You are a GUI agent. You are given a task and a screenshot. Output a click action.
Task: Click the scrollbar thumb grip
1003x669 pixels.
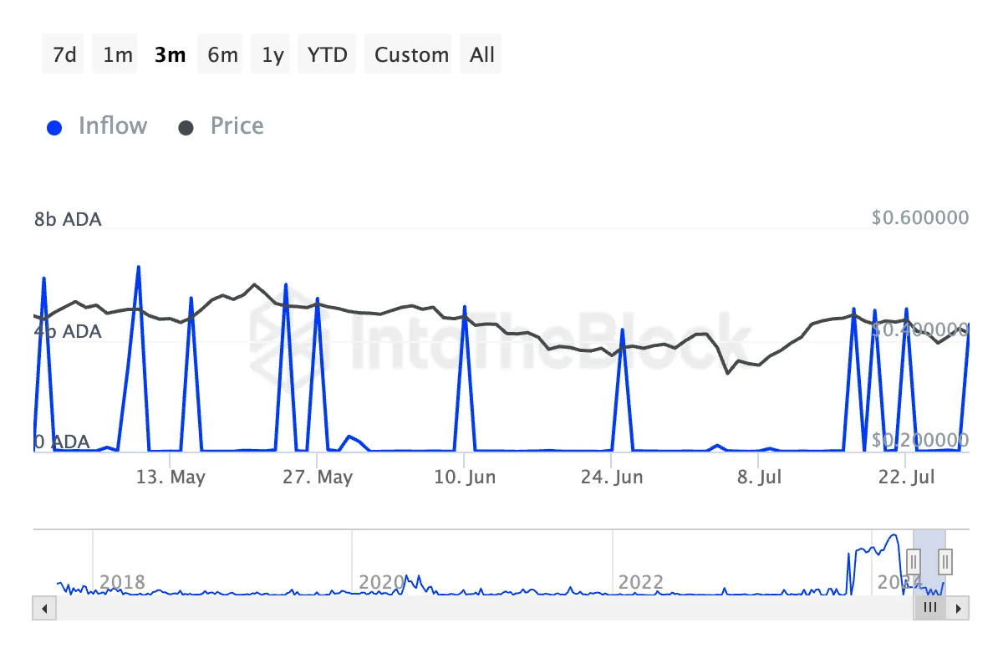coord(930,608)
